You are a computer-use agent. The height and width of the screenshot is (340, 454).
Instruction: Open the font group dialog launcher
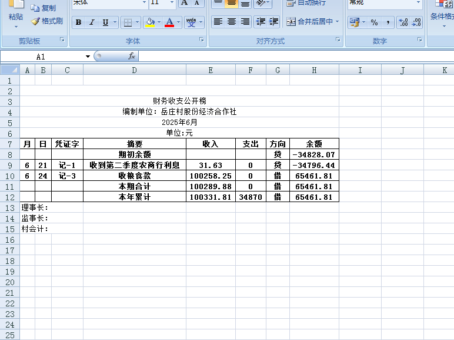tap(201, 40)
